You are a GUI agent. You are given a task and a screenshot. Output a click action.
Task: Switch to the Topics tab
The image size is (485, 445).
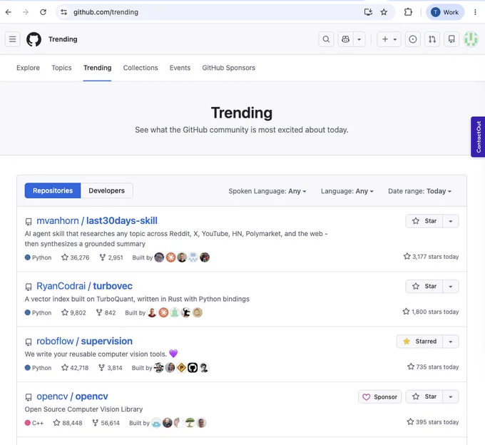click(x=61, y=68)
